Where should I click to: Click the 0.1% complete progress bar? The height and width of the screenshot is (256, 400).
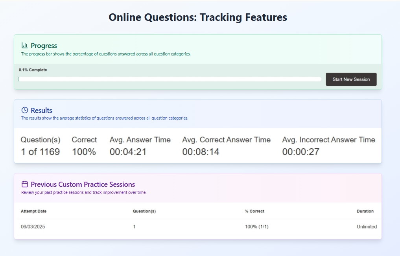click(x=170, y=79)
